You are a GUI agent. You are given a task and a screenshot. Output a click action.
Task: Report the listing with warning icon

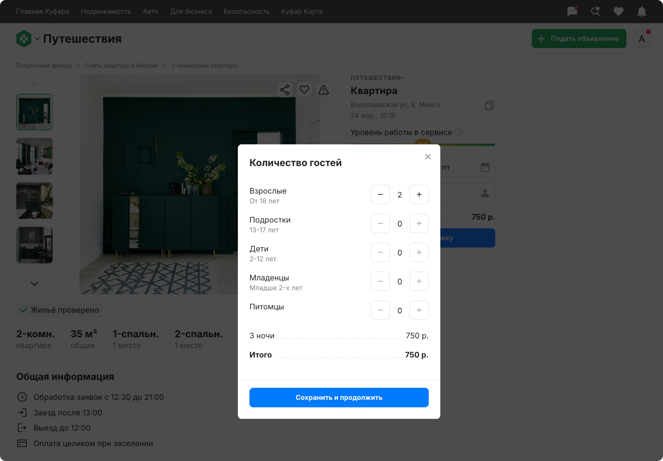324,90
